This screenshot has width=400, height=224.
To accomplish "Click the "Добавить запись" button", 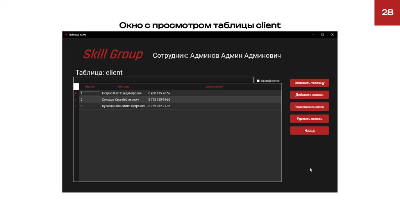I will [x=309, y=95].
